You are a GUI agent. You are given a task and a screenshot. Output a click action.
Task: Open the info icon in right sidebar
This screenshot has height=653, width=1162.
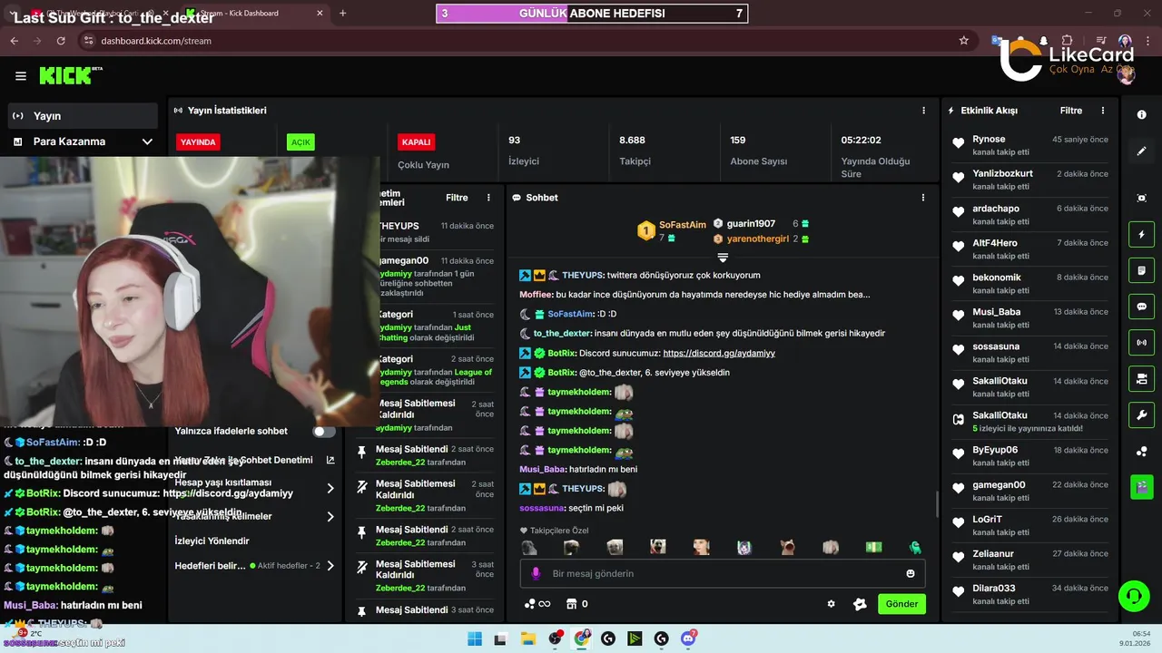[x=1141, y=115]
